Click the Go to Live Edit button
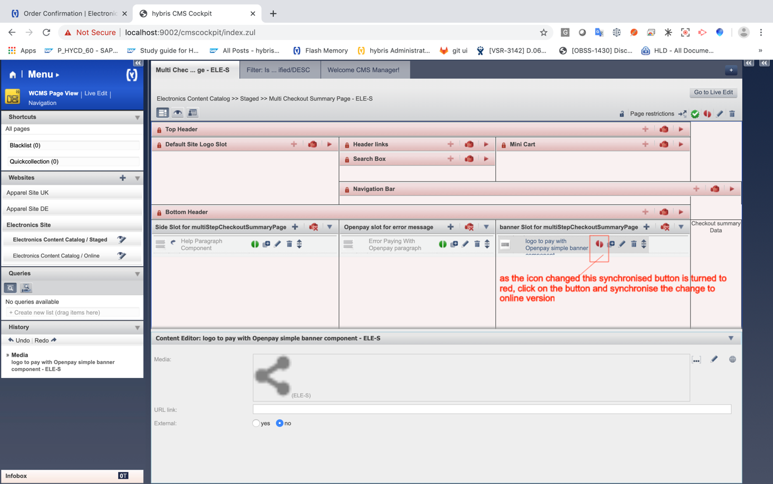The height and width of the screenshot is (484, 773). click(x=713, y=92)
